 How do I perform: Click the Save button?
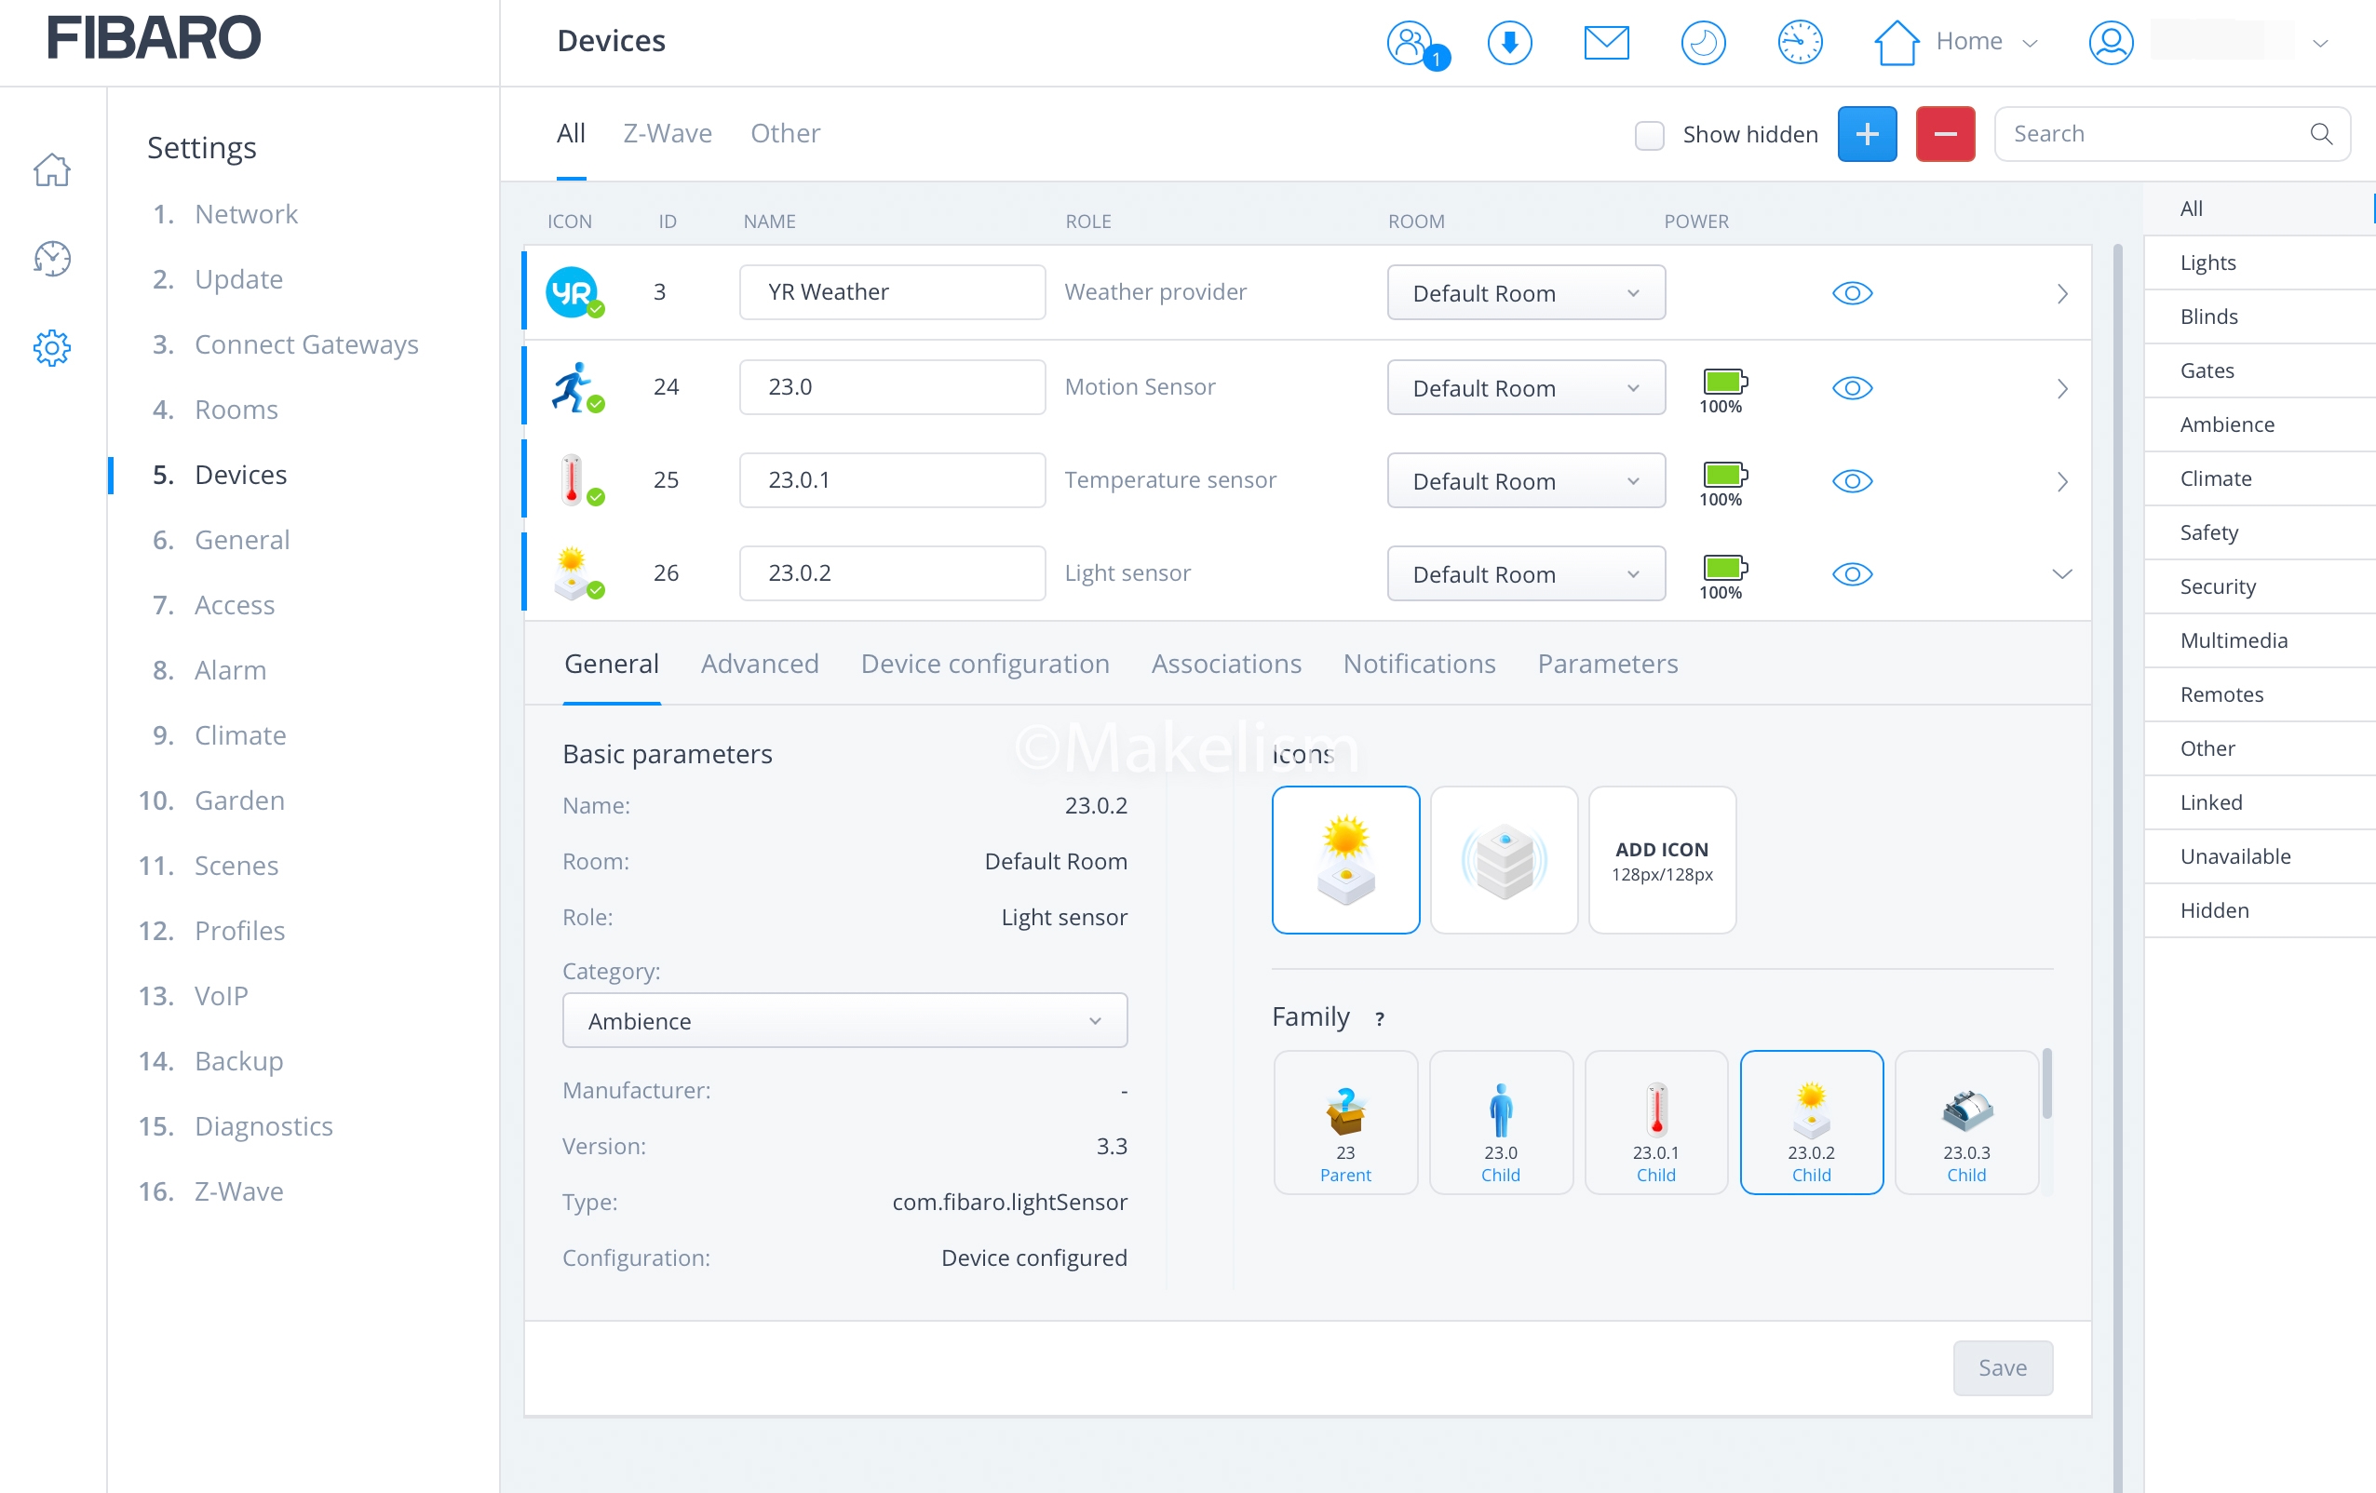[2001, 1366]
